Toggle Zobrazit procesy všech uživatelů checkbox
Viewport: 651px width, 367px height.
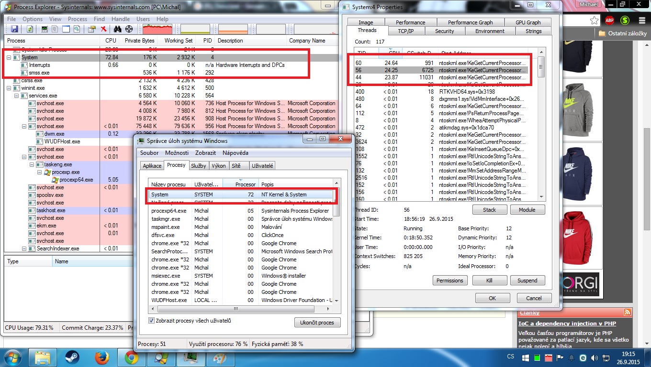coord(152,321)
